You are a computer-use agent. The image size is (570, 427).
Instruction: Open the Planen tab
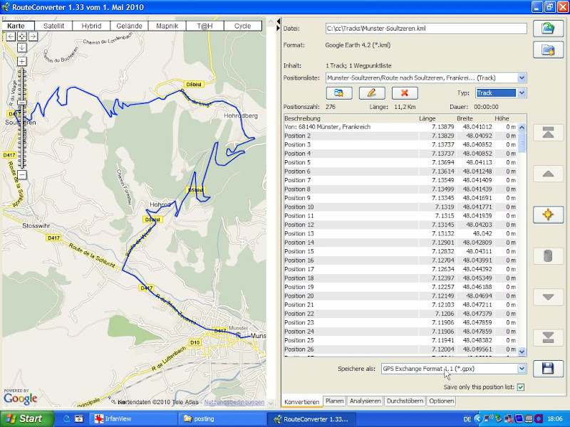(x=334, y=401)
